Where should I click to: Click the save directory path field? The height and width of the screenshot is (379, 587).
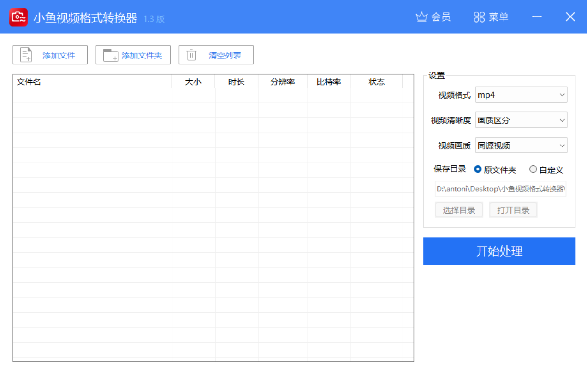click(499, 189)
